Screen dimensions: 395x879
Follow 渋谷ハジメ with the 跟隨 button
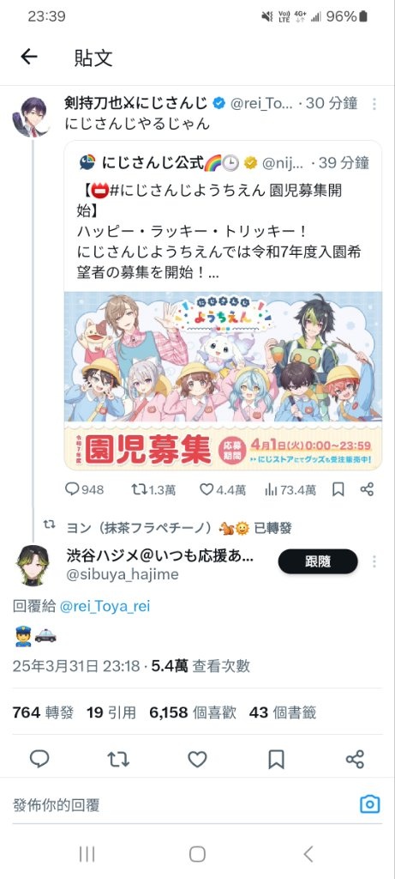tap(318, 561)
